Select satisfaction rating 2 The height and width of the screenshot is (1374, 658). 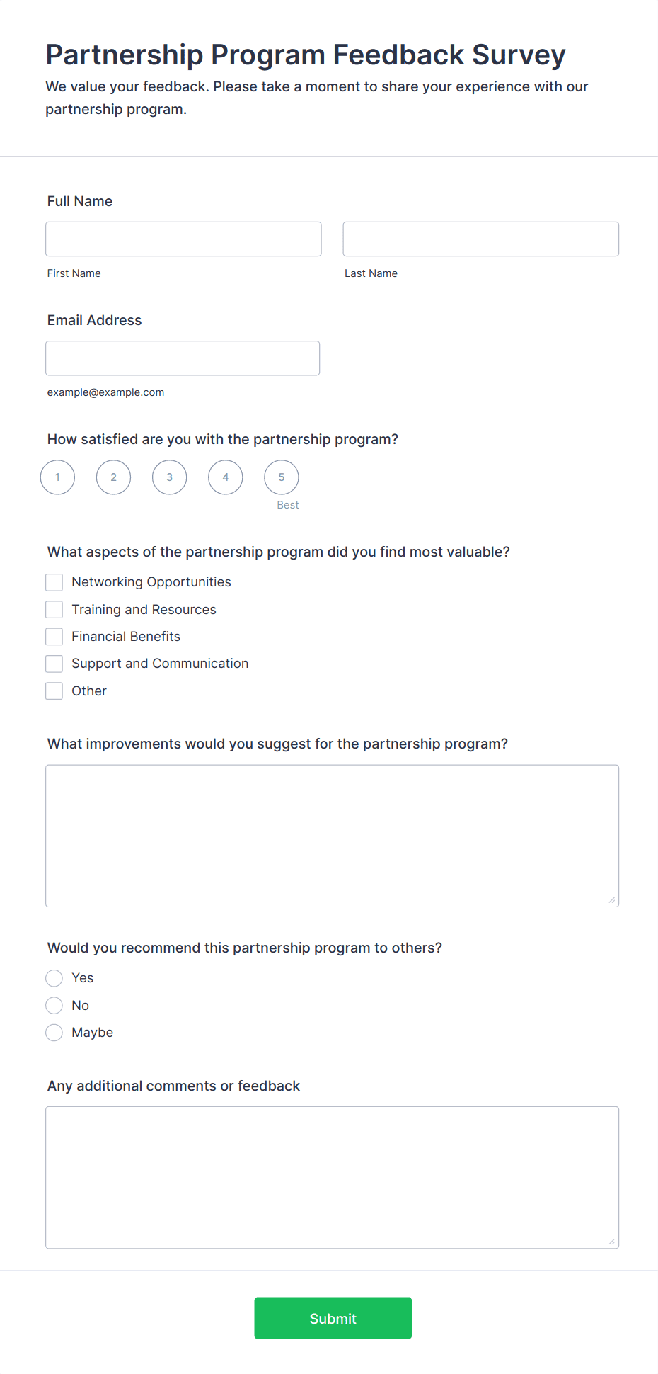[113, 477]
